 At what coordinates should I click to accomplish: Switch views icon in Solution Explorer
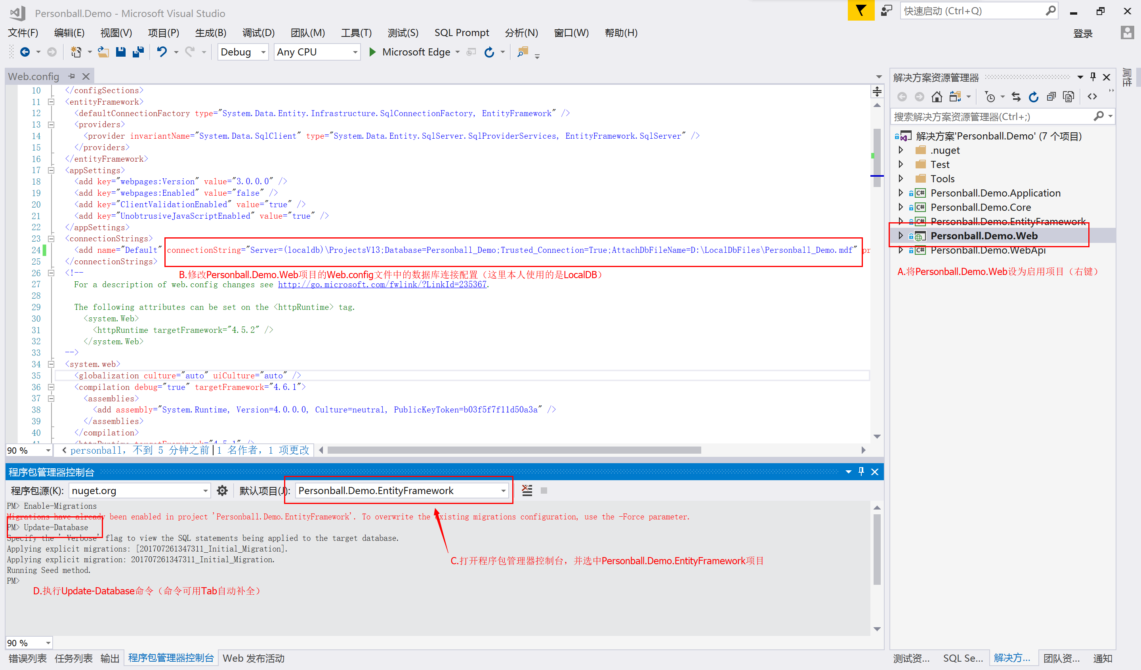click(955, 96)
